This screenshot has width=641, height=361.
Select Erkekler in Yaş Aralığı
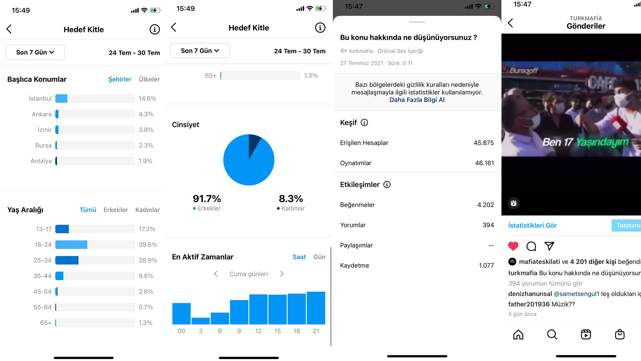116,210
